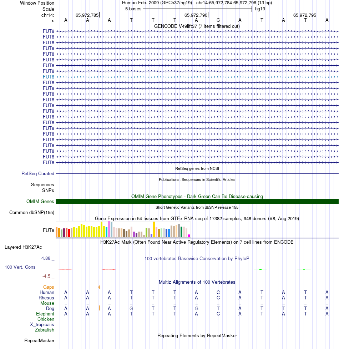Click the 'OMIM Genes' track label
Viewport: 339px width, 349px height.
tap(40, 201)
